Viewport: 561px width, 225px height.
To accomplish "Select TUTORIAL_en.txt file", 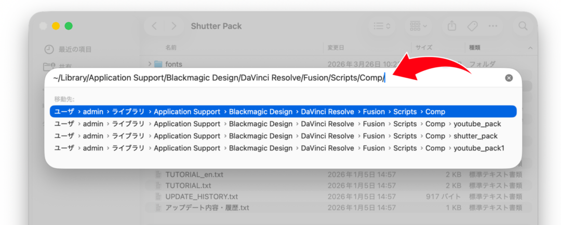I will (194, 175).
